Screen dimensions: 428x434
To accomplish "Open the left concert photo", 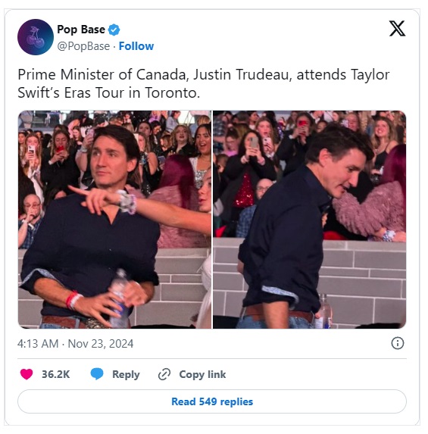I will click(114, 220).
